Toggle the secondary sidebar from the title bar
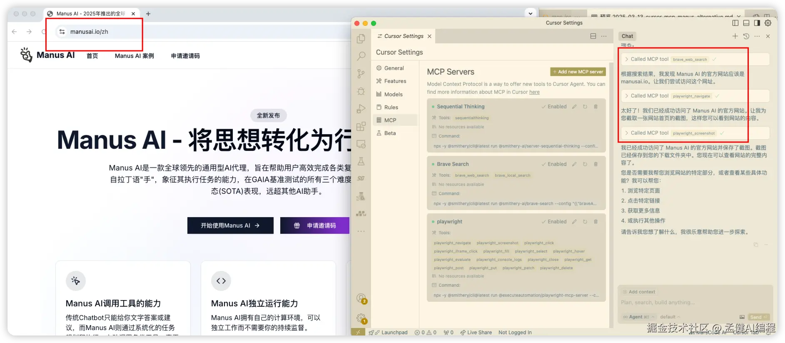785x343 pixels. pyautogui.click(x=757, y=23)
